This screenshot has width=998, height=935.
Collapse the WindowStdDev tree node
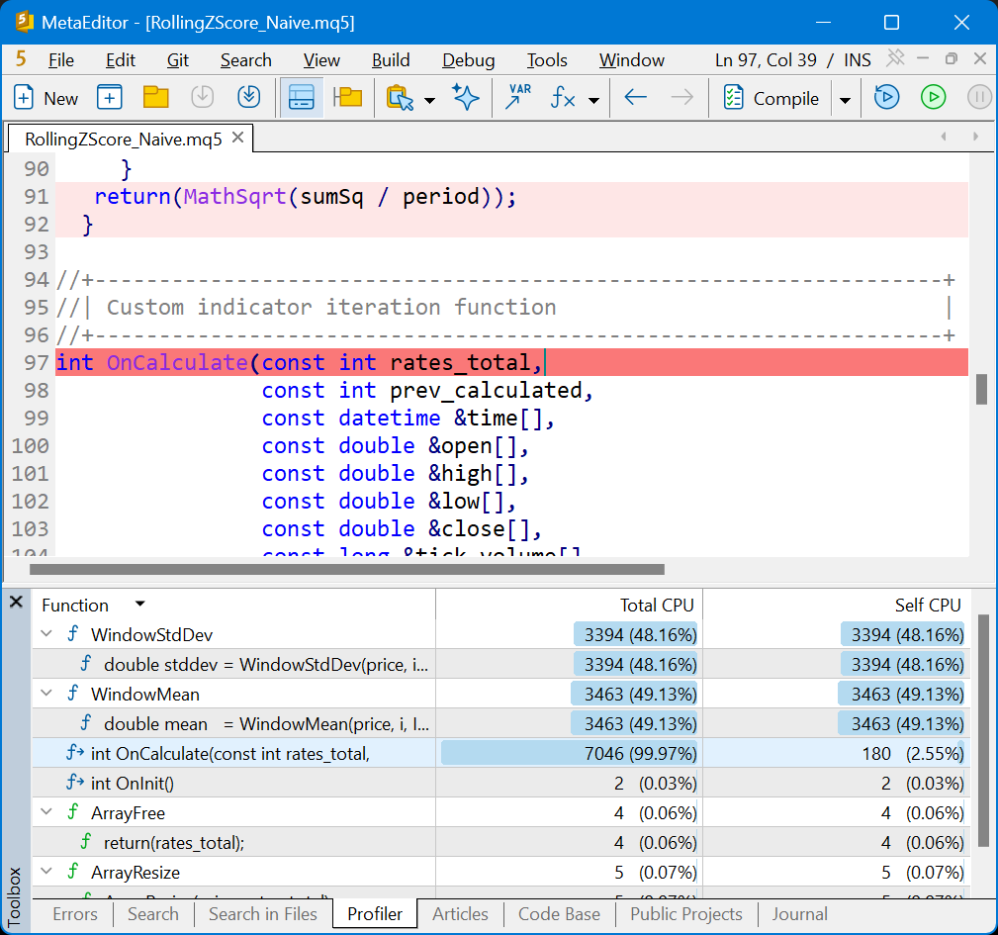[x=45, y=634]
